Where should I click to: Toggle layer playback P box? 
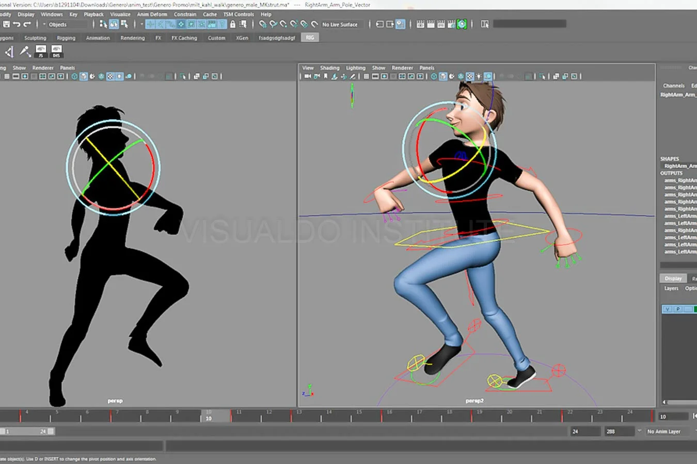click(x=677, y=309)
